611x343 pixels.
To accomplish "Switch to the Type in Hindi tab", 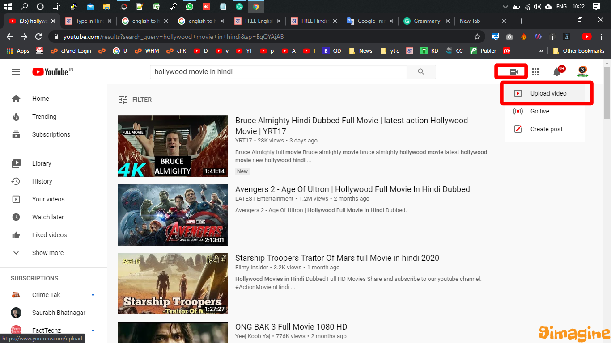I will click(89, 21).
